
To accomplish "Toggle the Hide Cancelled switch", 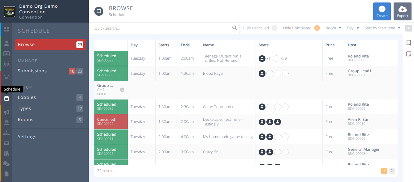I will 274,28.
